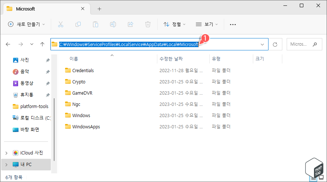Screen dimensions: 327x182
Task: Open 음악 in the sidebar
Action: (25, 72)
